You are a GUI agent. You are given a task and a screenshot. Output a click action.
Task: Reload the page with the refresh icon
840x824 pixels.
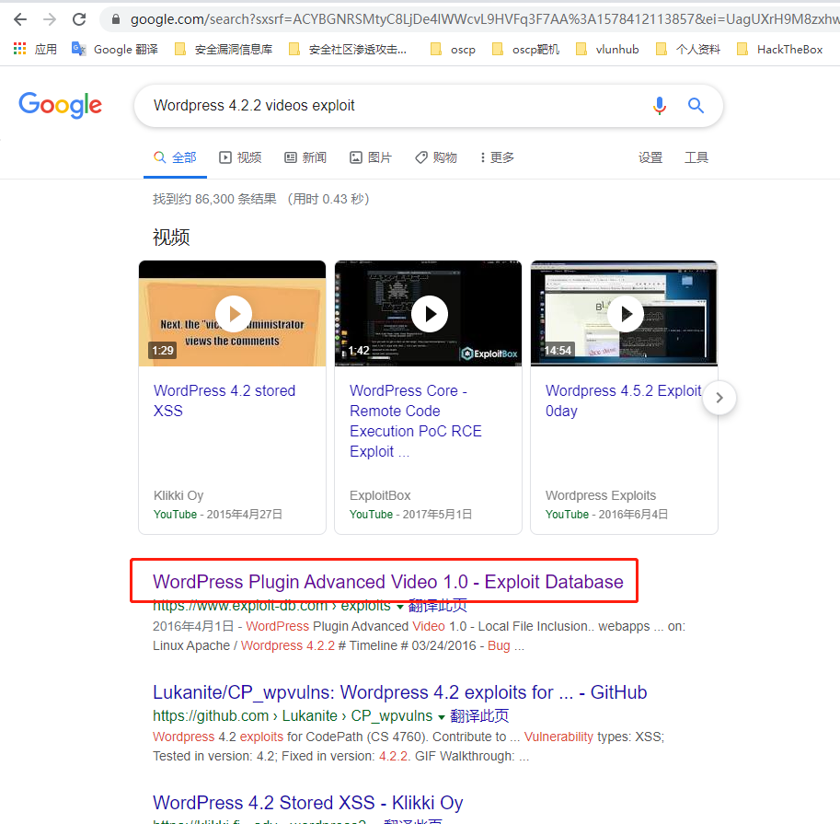[x=79, y=19]
